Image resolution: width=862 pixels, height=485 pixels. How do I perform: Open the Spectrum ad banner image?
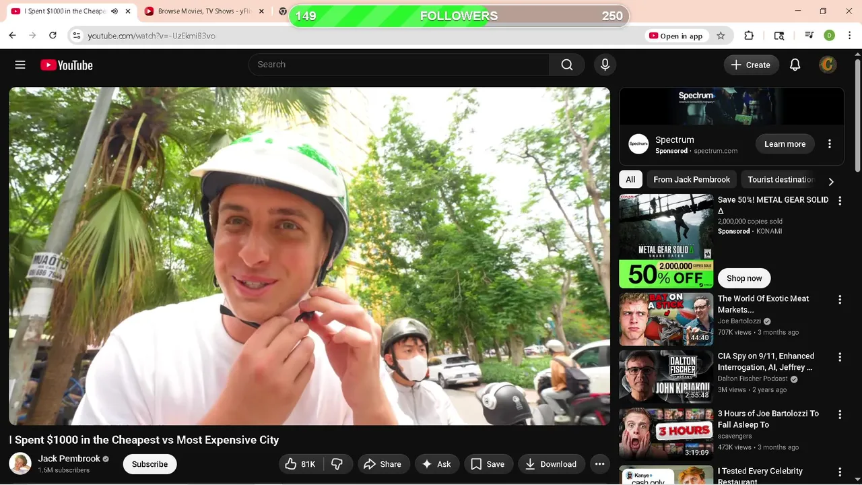(x=731, y=106)
